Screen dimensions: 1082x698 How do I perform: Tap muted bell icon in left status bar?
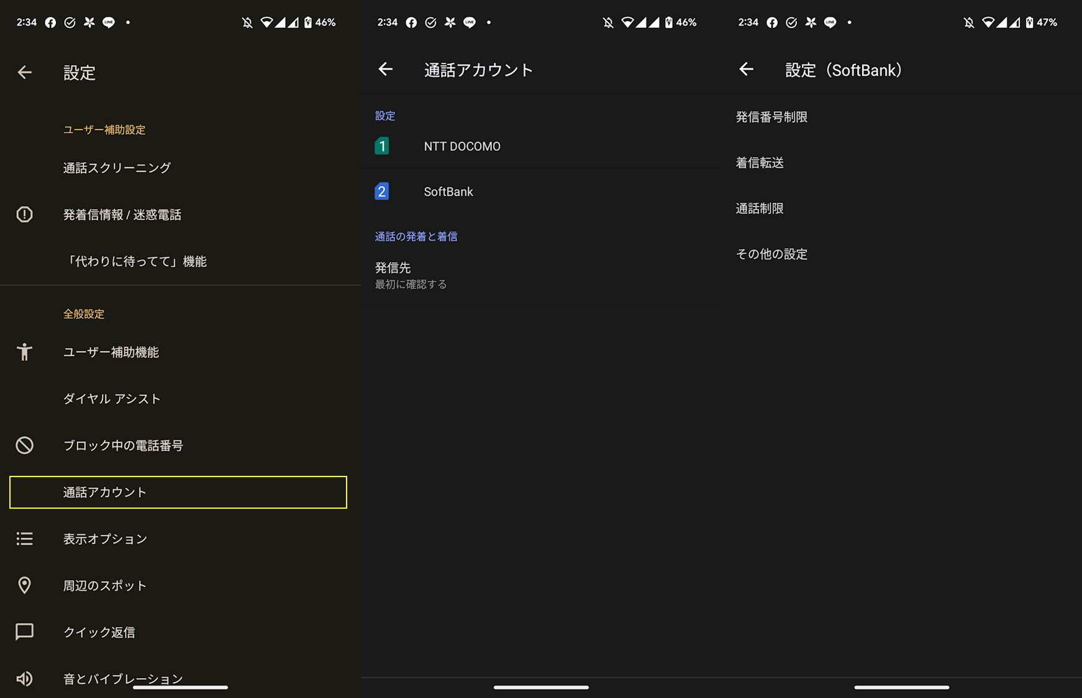click(x=247, y=22)
